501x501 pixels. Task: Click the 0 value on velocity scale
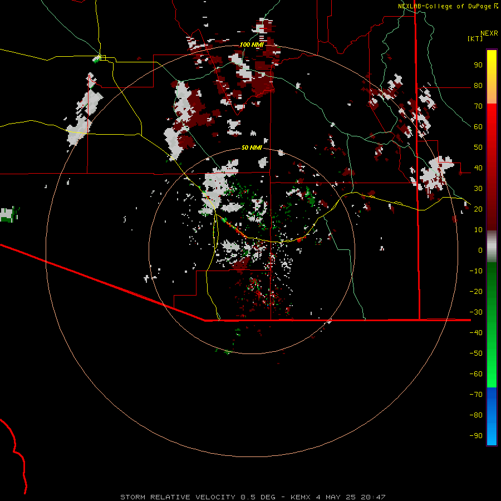[x=480, y=250]
